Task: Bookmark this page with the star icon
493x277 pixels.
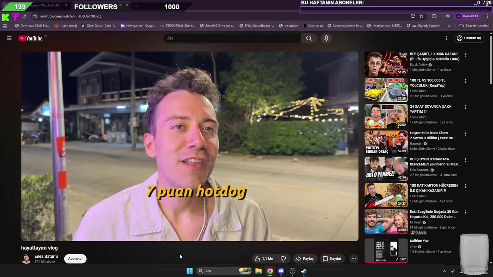Action: coord(421,16)
